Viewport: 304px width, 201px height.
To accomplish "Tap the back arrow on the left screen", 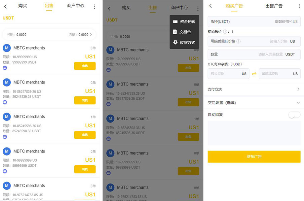I will click(5, 7).
